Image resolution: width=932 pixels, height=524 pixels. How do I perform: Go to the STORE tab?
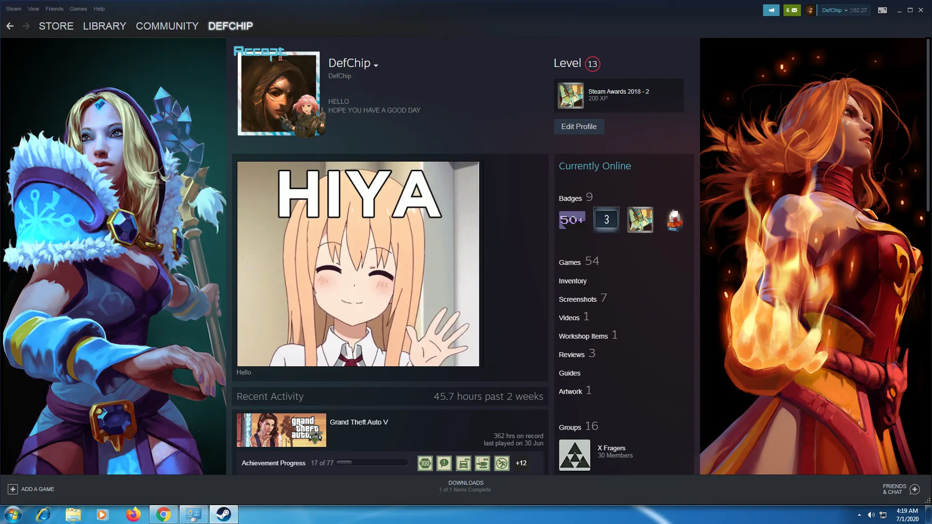click(56, 26)
